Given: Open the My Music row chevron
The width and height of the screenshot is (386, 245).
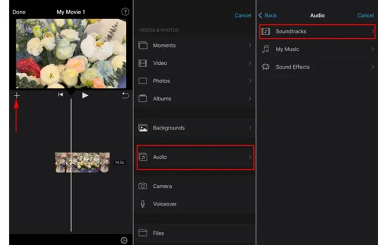Looking at the screenshot, I should tap(373, 49).
